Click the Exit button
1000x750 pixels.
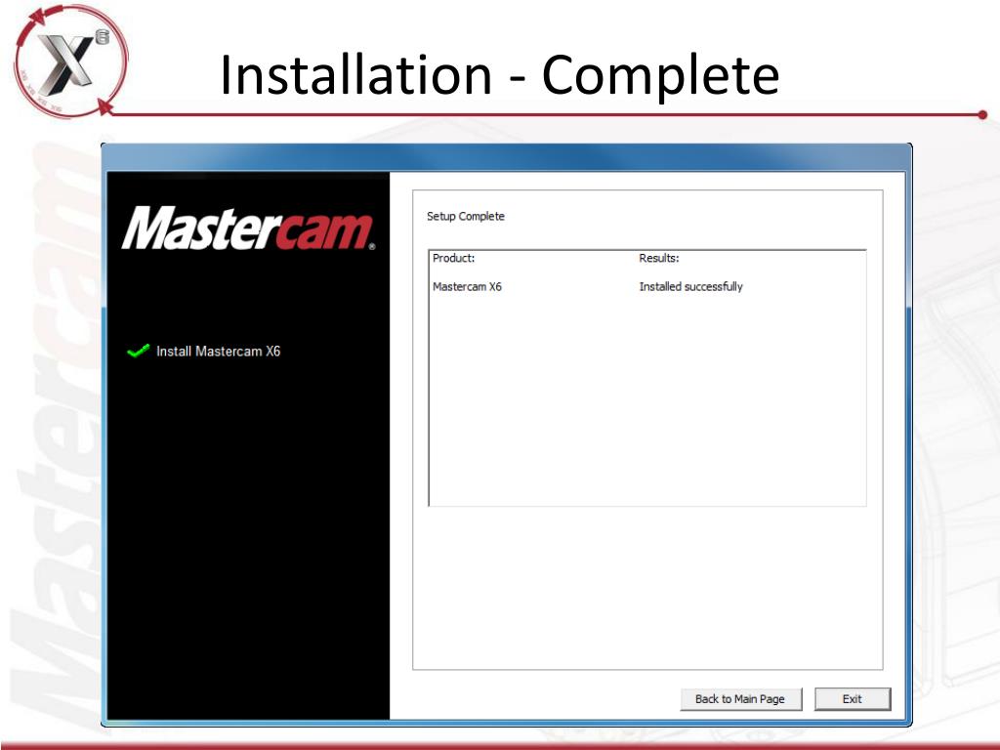[x=852, y=699]
